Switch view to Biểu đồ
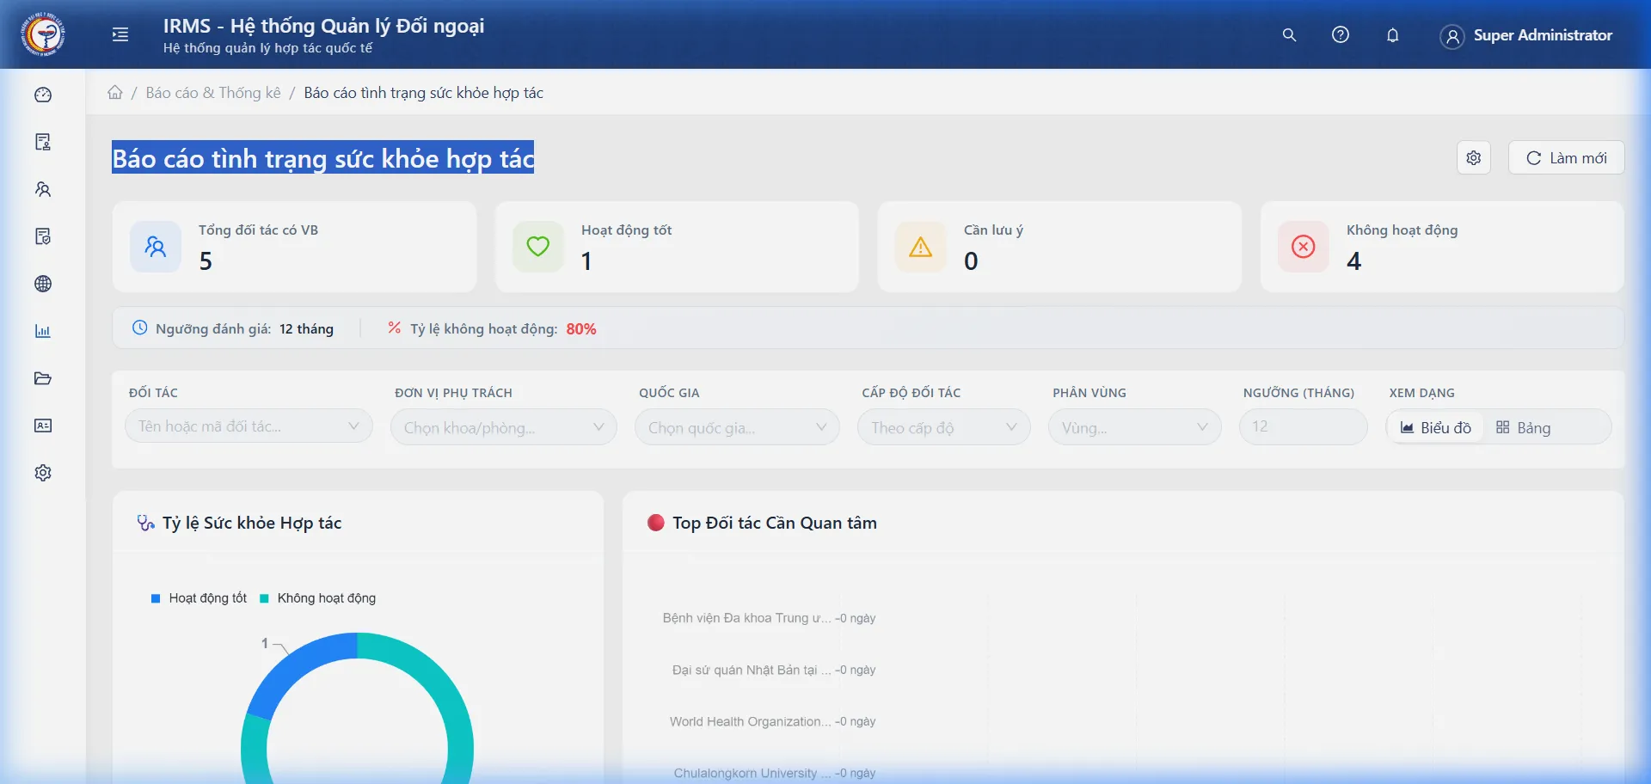This screenshot has height=784, width=1651. click(x=1435, y=427)
